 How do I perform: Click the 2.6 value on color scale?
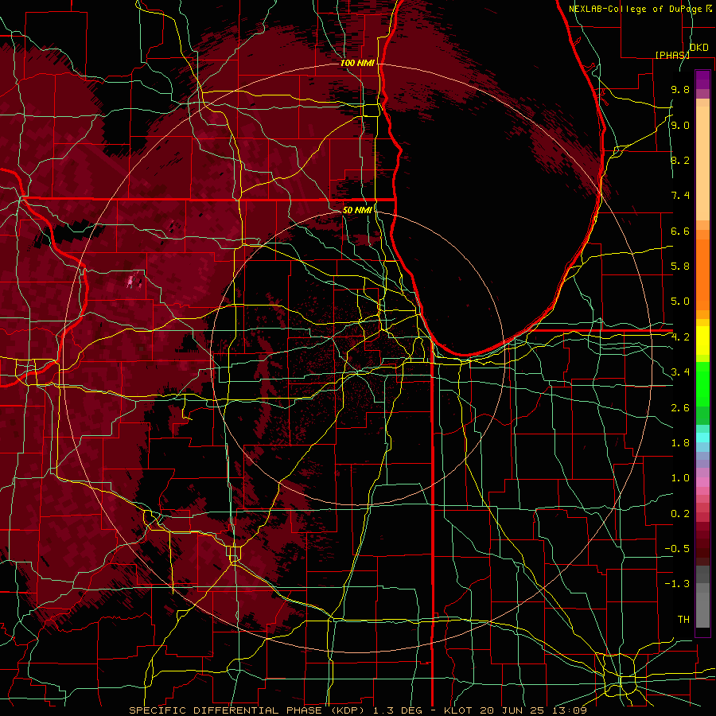pyautogui.click(x=680, y=408)
